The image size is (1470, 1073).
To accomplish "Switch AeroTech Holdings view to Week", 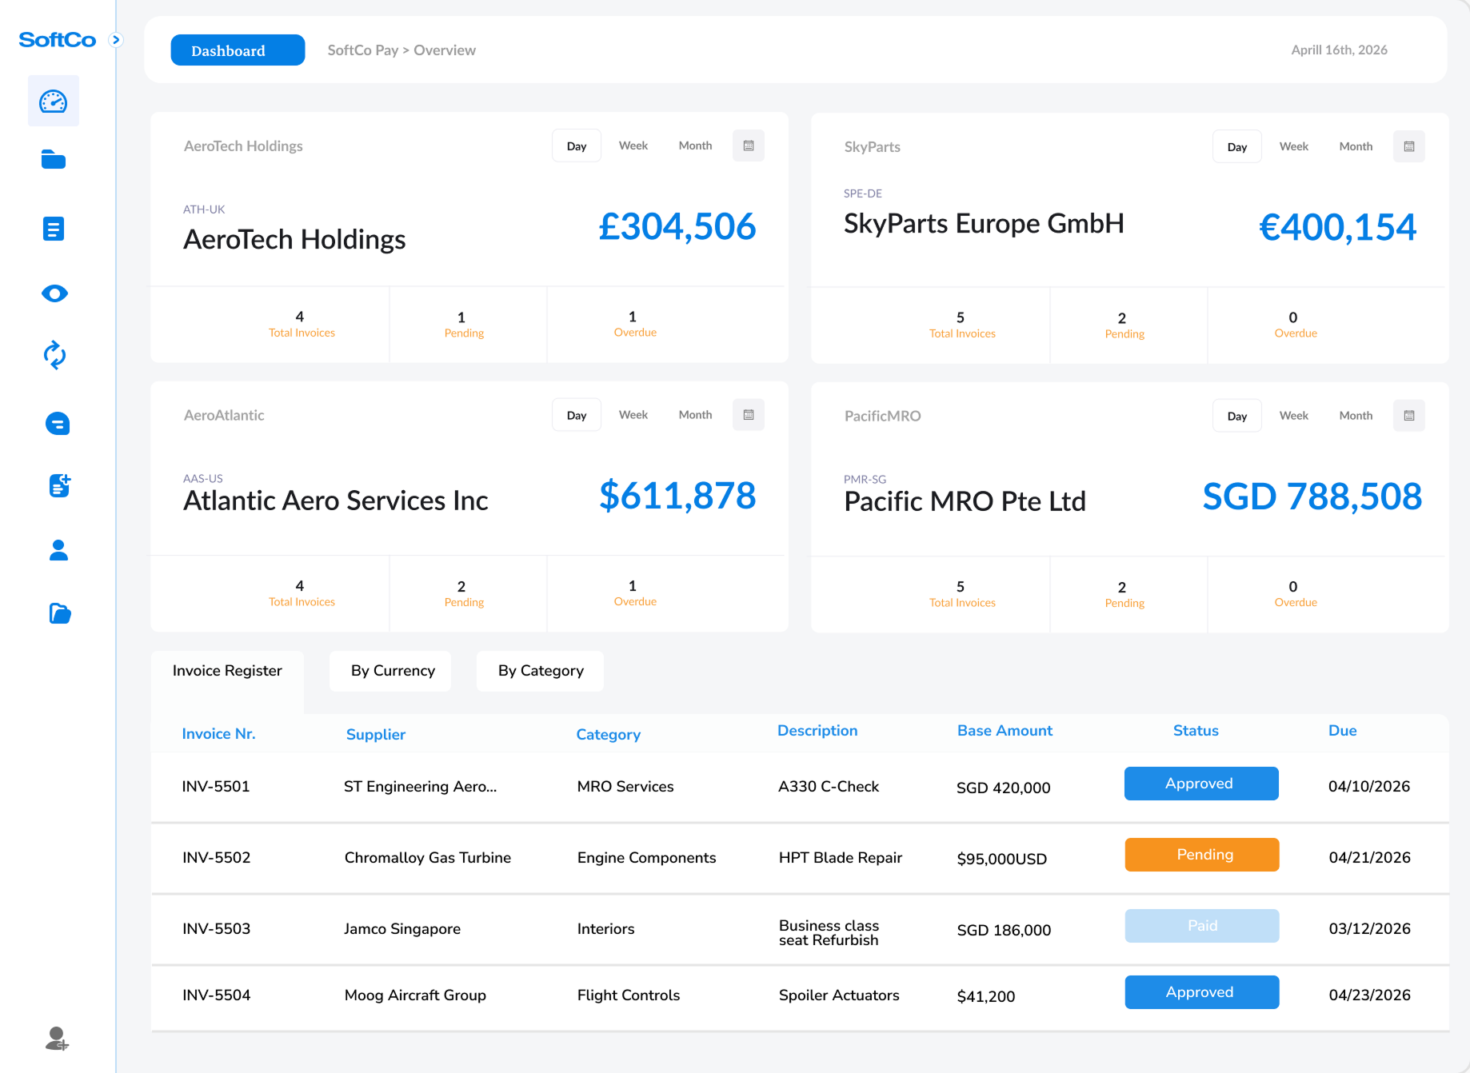I will pyautogui.click(x=633, y=145).
